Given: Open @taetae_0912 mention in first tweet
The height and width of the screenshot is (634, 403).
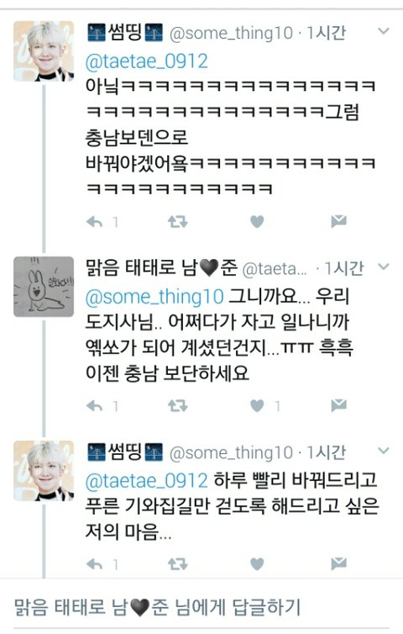Looking at the screenshot, I should click(x=147, y=61).
